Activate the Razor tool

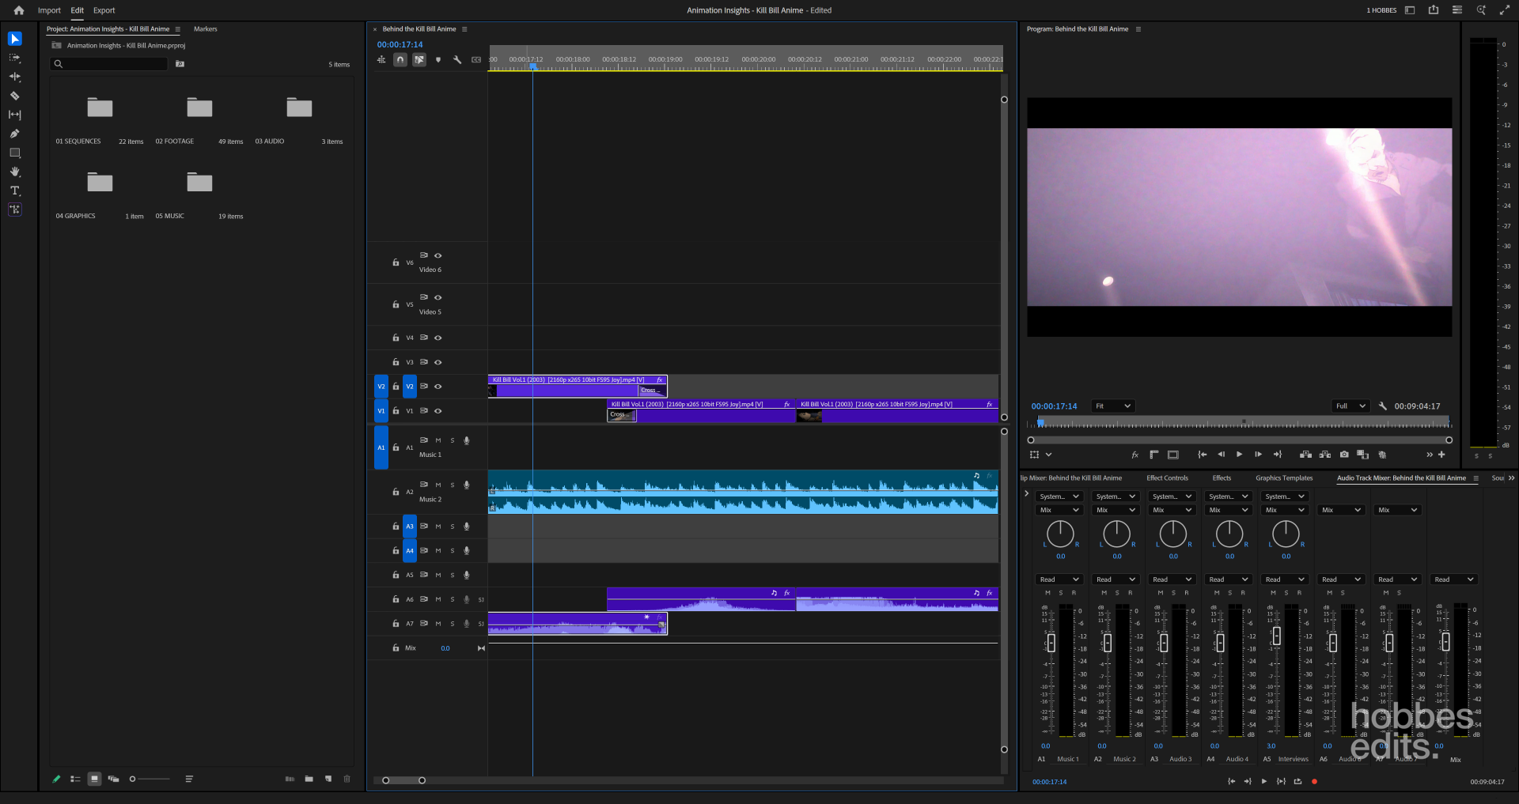pyautogui.click(x=14, y=96)
